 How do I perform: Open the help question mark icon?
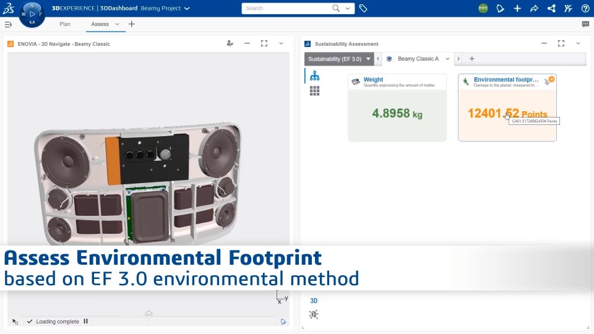click(x=585, y=8)
